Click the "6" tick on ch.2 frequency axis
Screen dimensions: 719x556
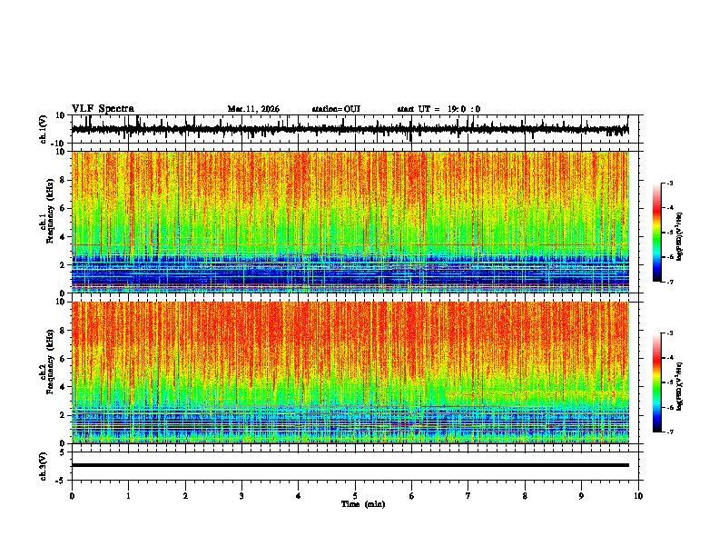point(64,359)
